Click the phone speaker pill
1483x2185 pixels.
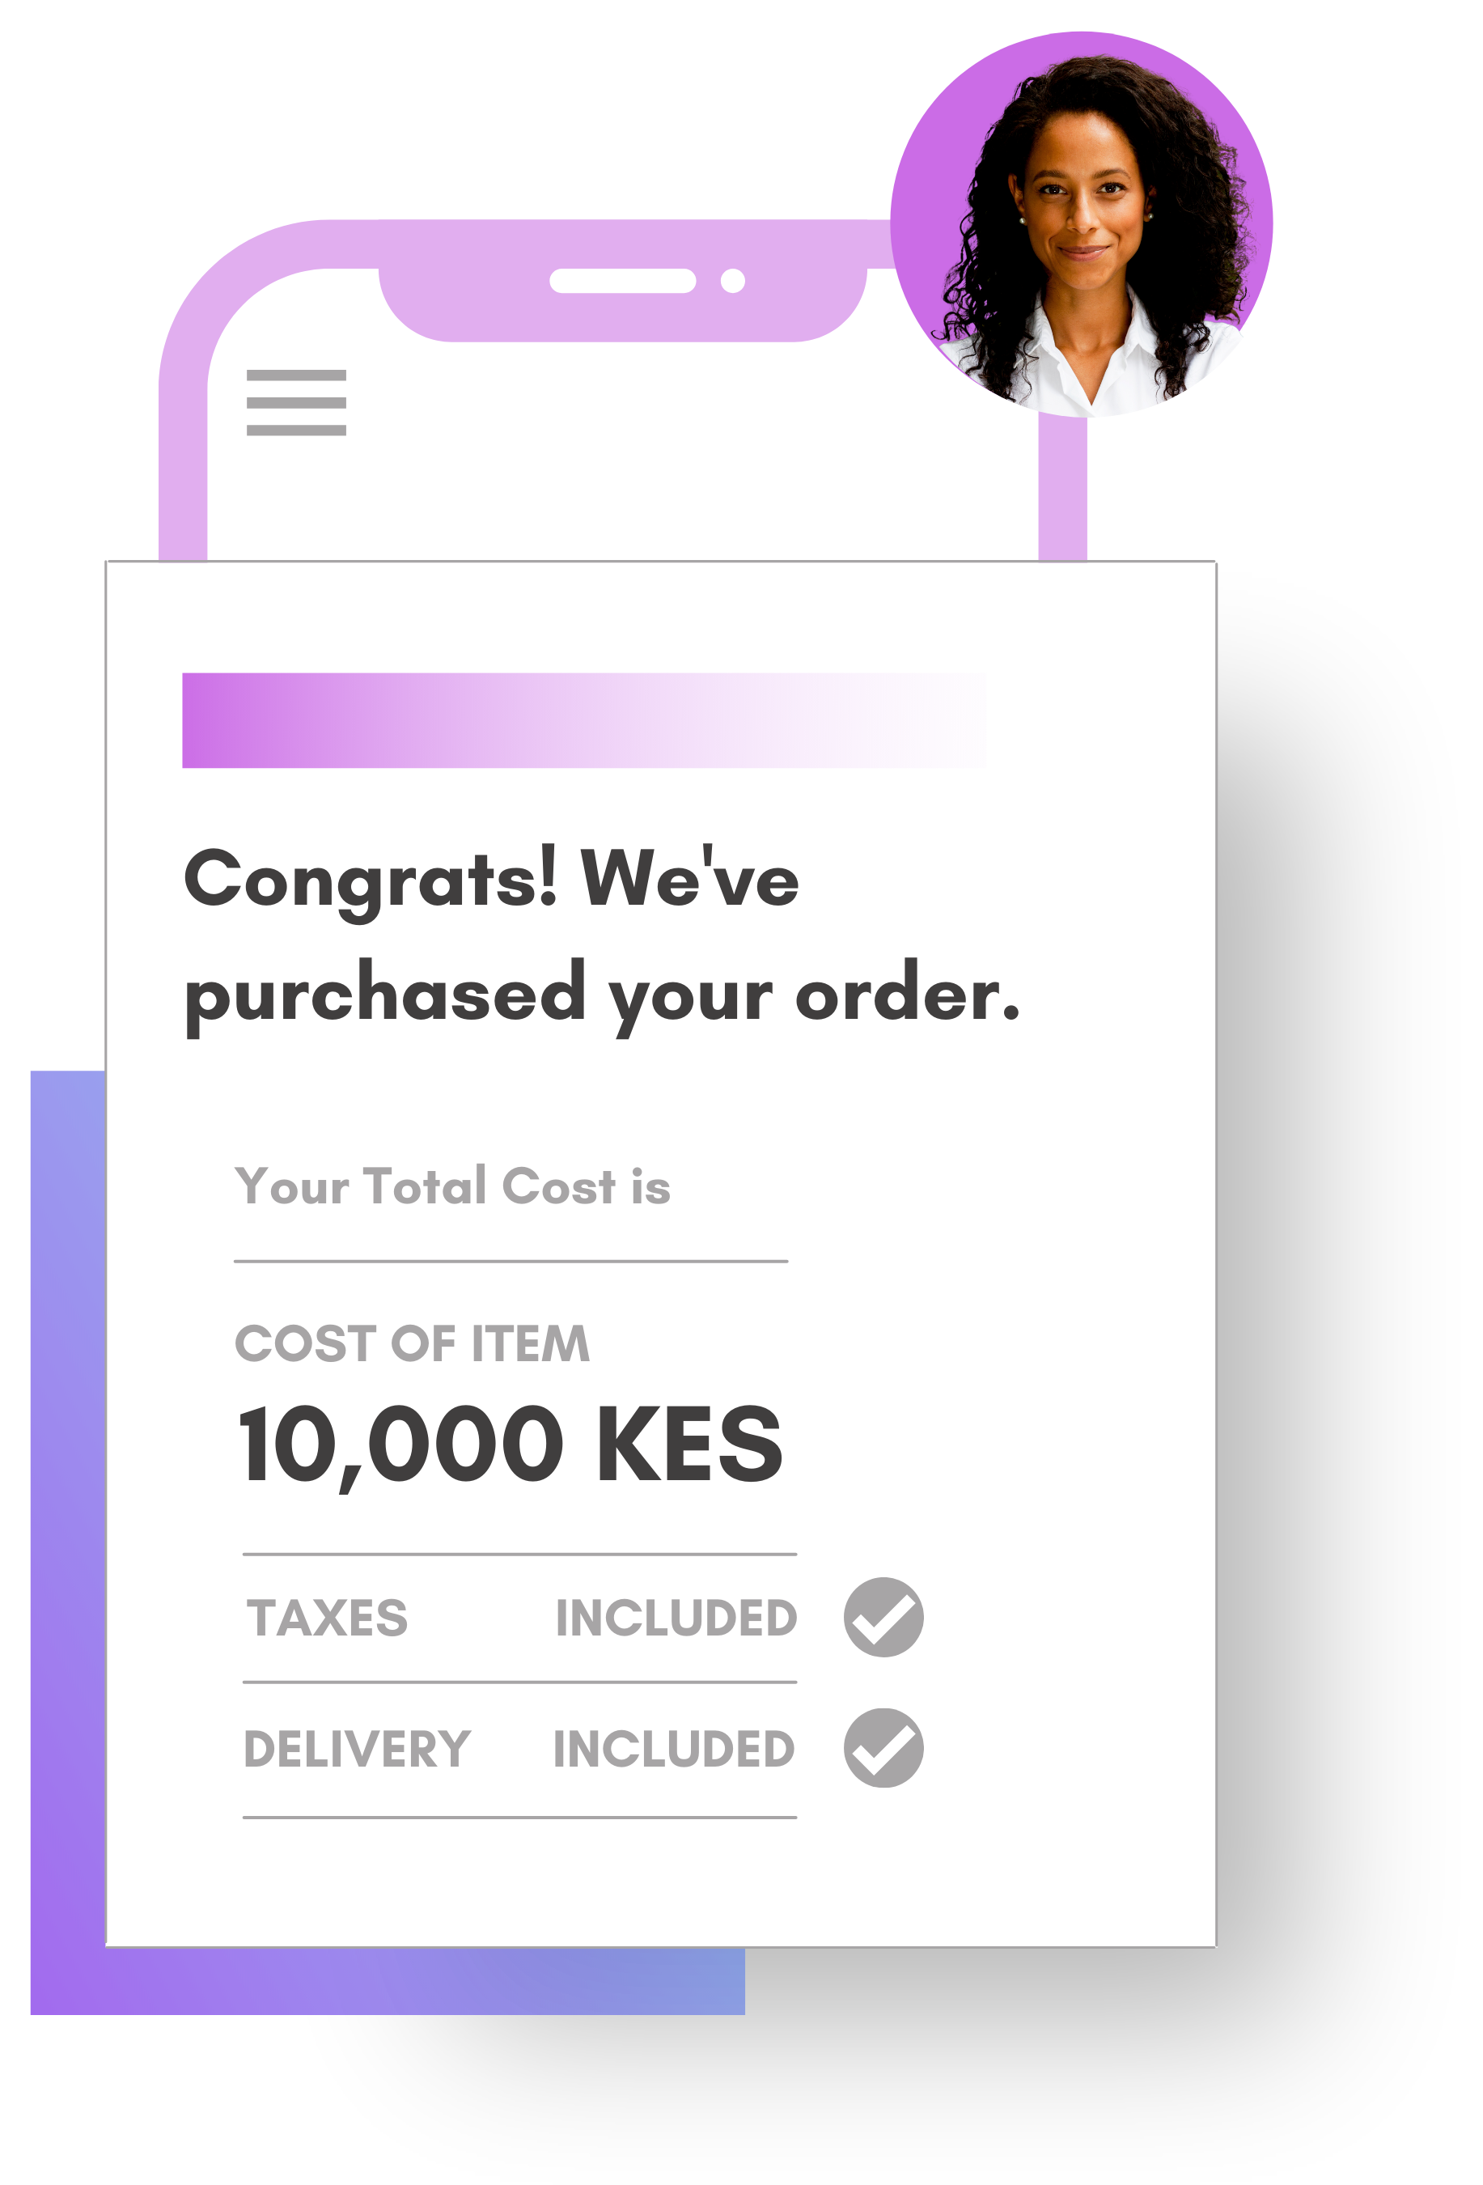622,280
